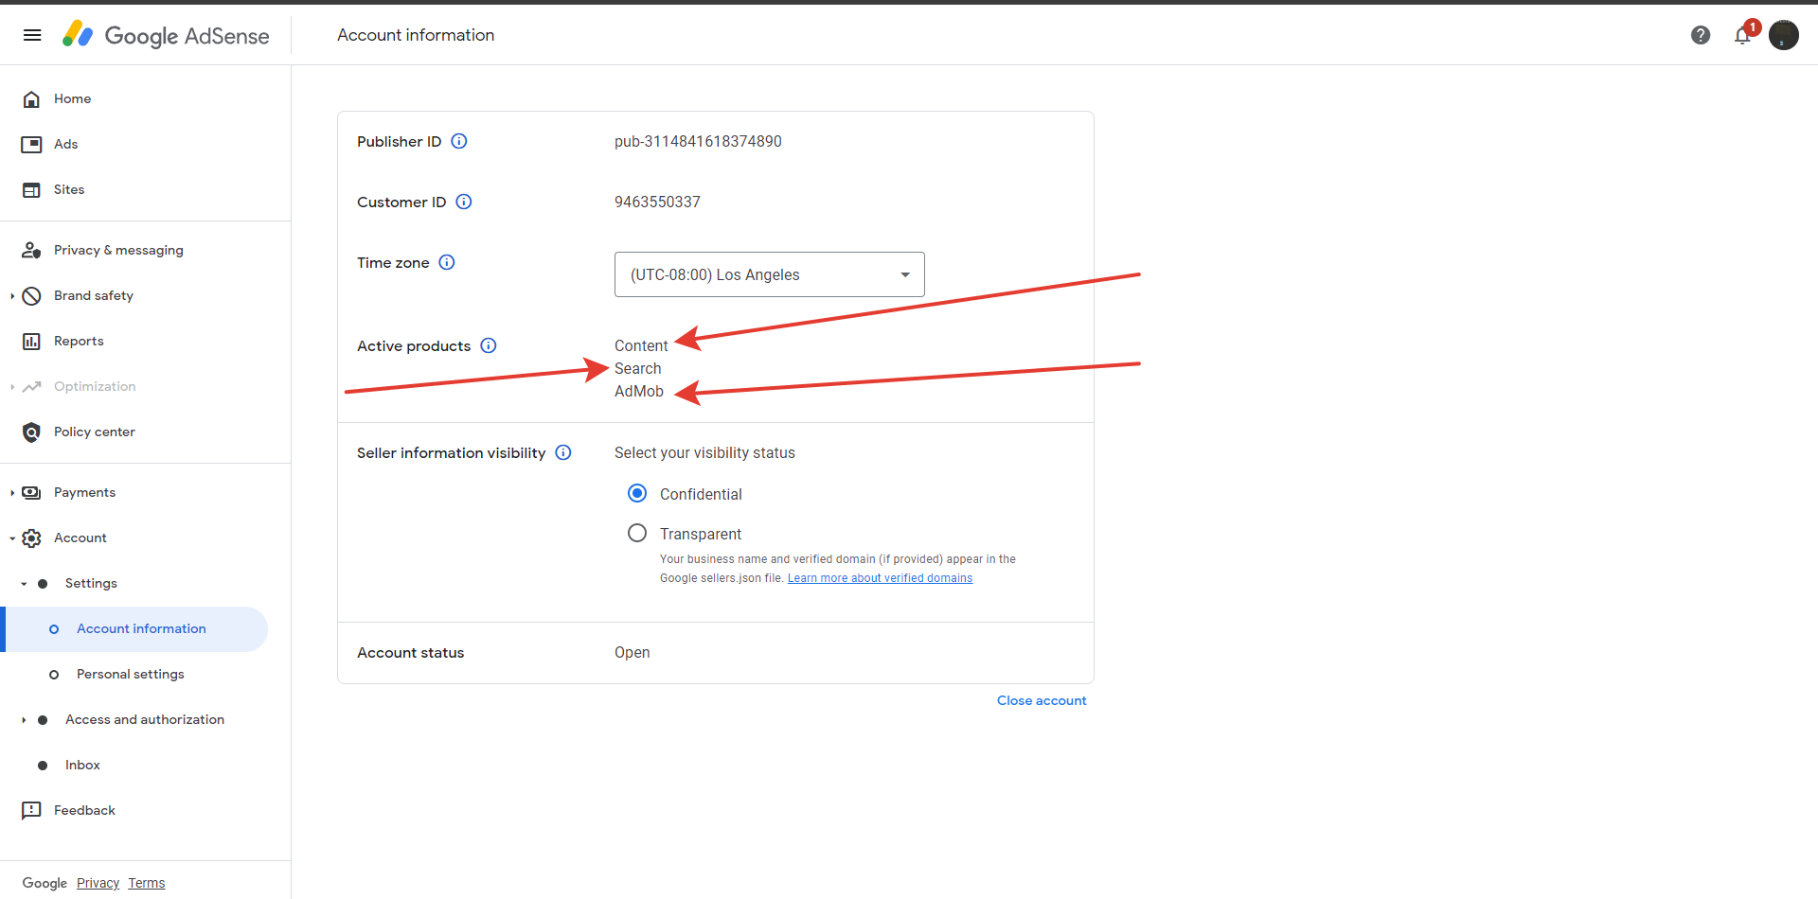Go to Home in sidebar

[x=72, y=99]
